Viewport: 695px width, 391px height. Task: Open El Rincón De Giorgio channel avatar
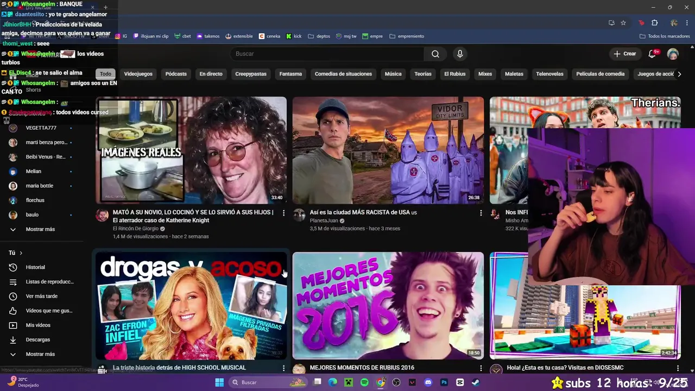point(102,215)
